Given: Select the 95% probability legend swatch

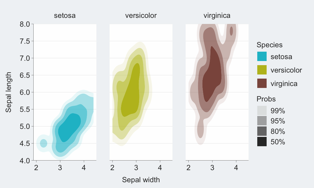Looking at the screenshot, I should pyautogui.click(x=262, y=121).
